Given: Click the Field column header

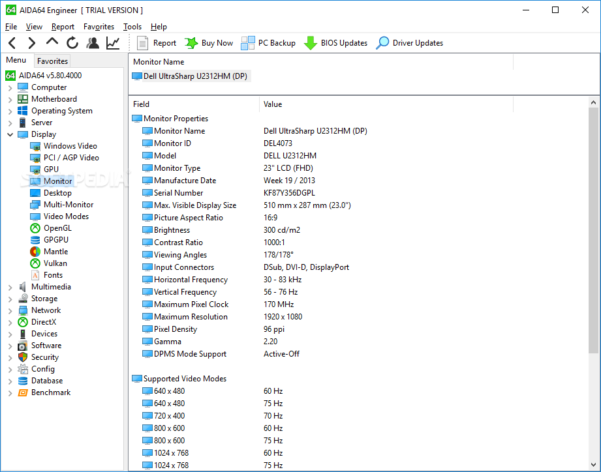Looking at the screenshot, I should click(x=194, y=104).
